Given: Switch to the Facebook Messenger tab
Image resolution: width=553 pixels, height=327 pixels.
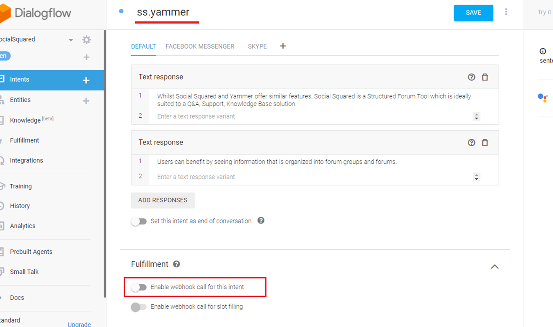Looking at the screenshot, I should (x=200, y=46).
